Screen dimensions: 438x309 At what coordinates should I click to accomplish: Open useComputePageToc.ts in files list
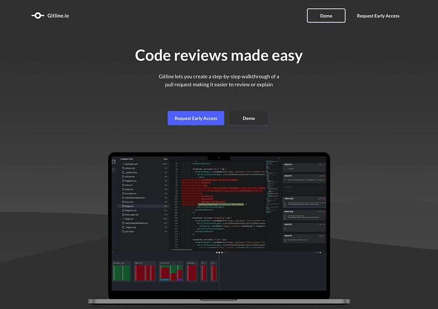136,223
